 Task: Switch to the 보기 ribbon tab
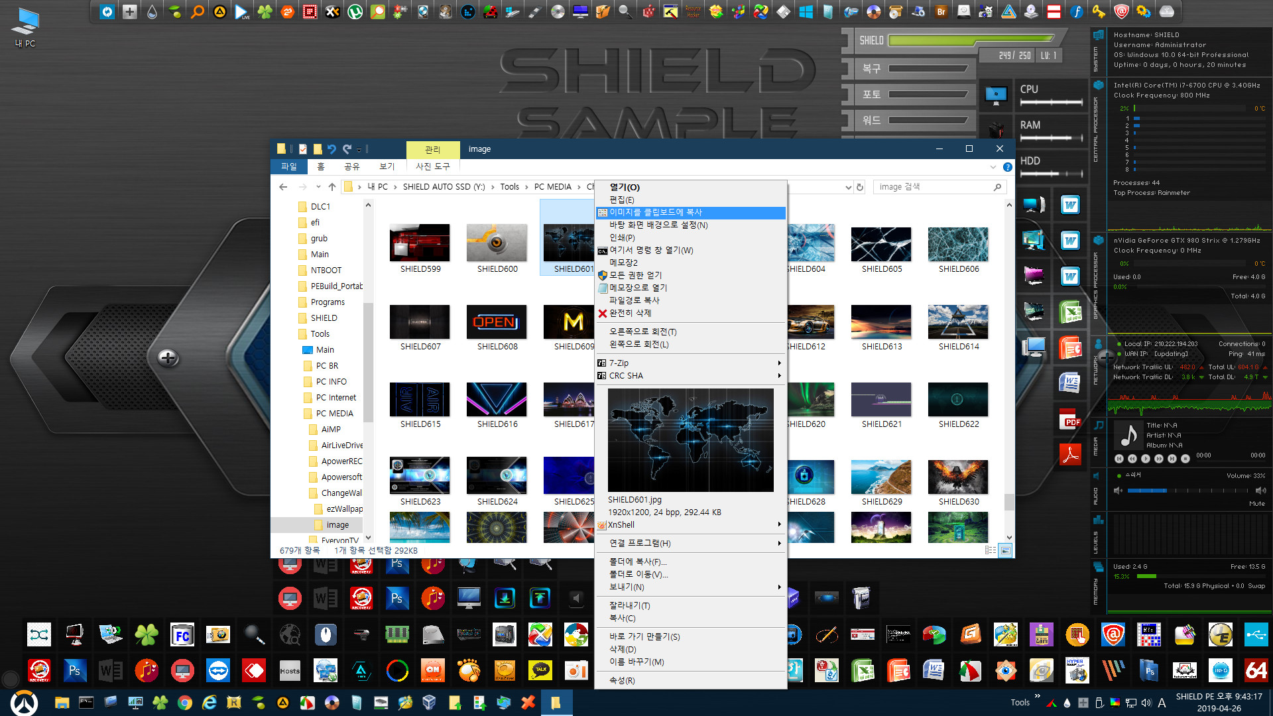(x=387, y=166)
